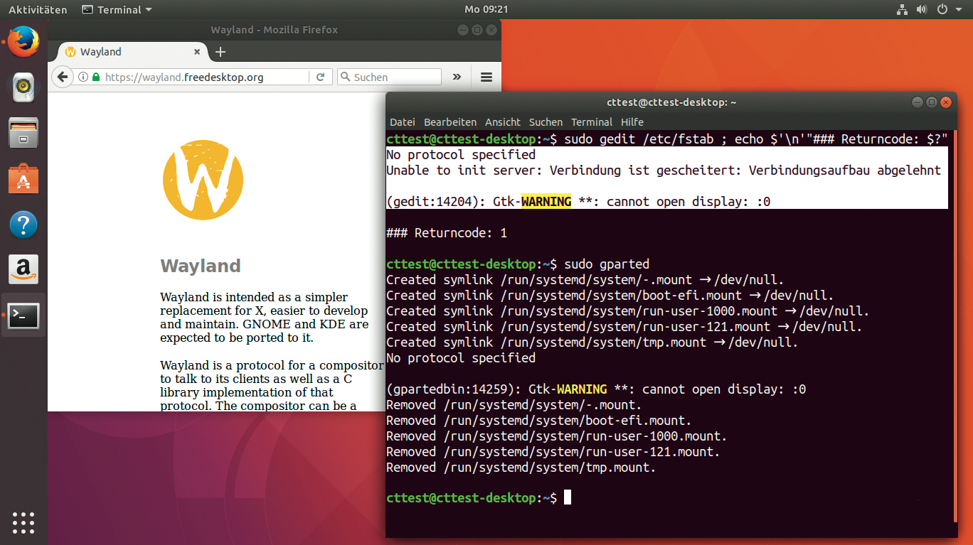
Task: Click the Firefox address bar URL
Action: 184,77
